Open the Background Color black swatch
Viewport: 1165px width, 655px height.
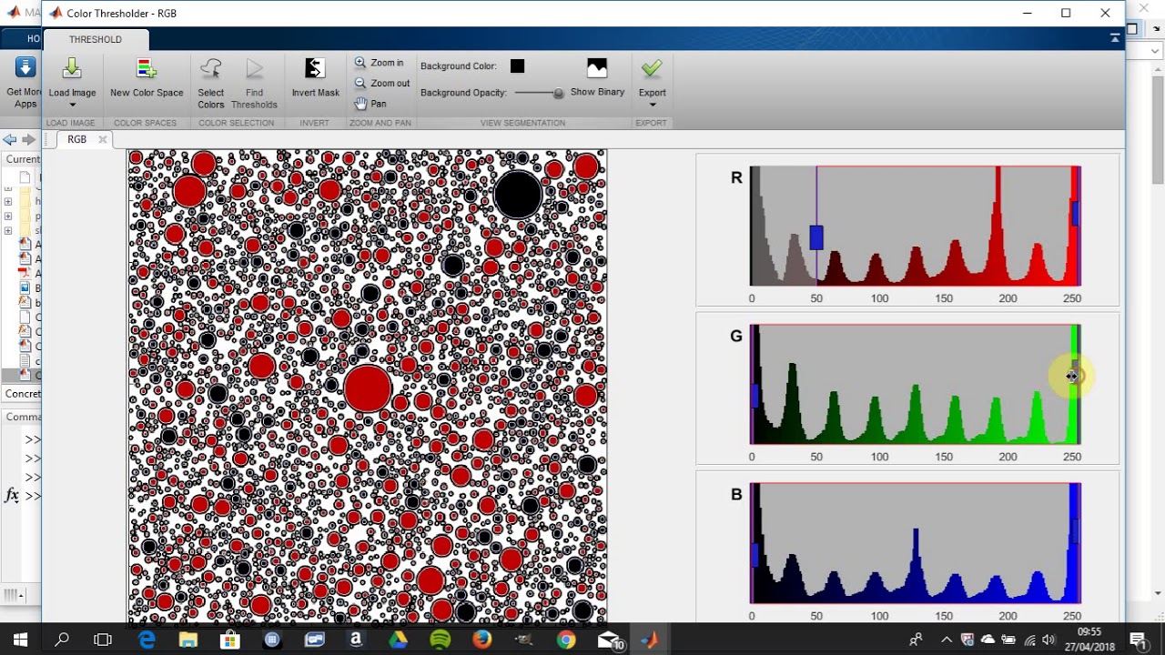coord(517,65)
